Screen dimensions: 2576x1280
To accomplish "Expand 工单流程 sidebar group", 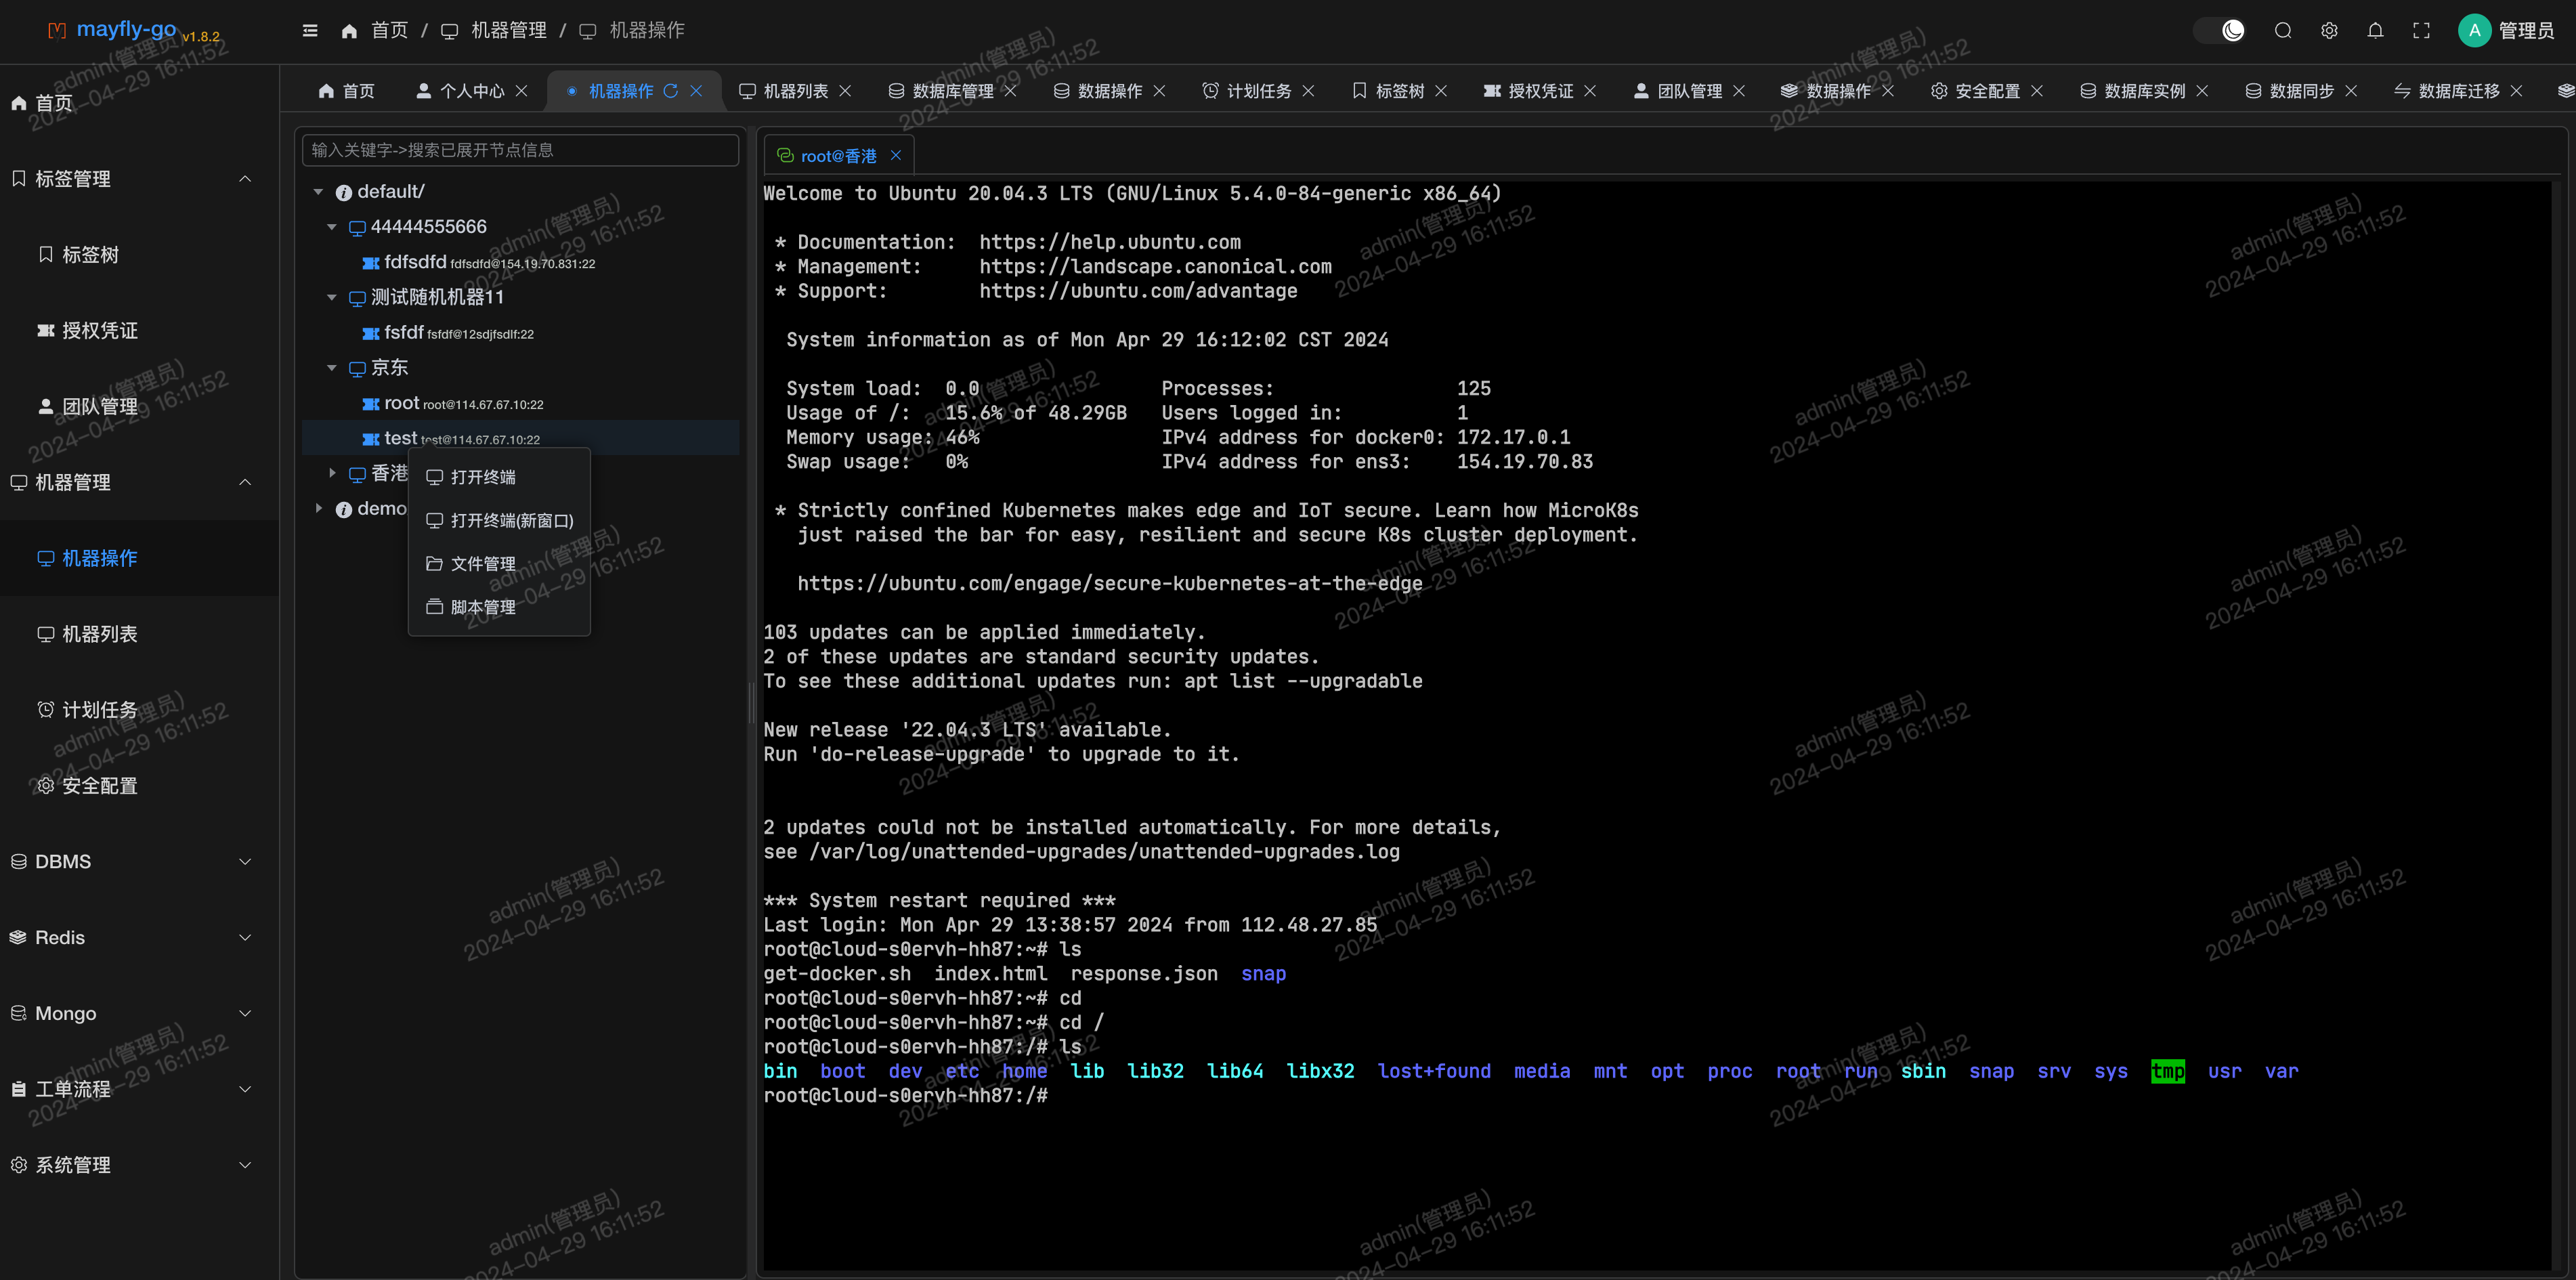I will pyautogui.click(x=139, y=1089).
